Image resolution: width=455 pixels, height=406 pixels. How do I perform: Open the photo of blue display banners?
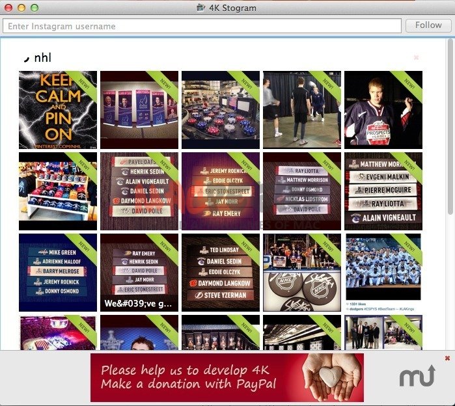click(x=139, y=110)
